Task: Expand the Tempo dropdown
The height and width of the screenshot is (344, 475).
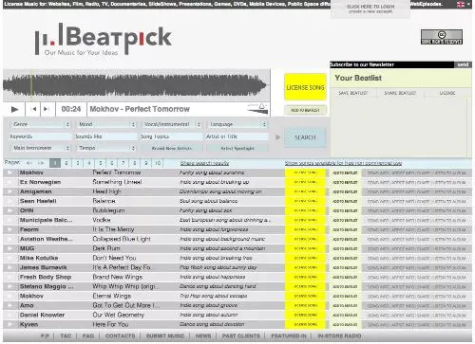Action: click(x=106, y=148)
